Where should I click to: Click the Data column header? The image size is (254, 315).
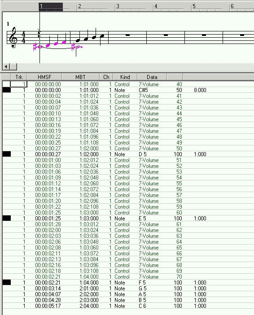click(x=152, y=77)
